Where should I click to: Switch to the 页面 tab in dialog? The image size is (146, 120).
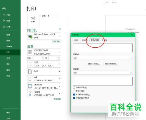click(x=76, y=40)
